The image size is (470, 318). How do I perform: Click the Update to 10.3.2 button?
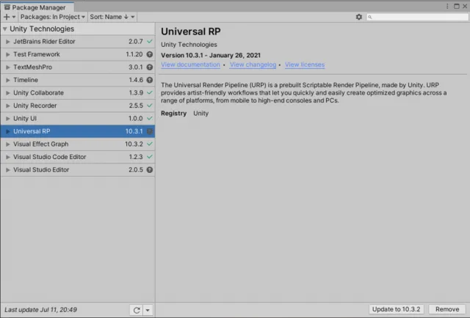pos(396,309)
